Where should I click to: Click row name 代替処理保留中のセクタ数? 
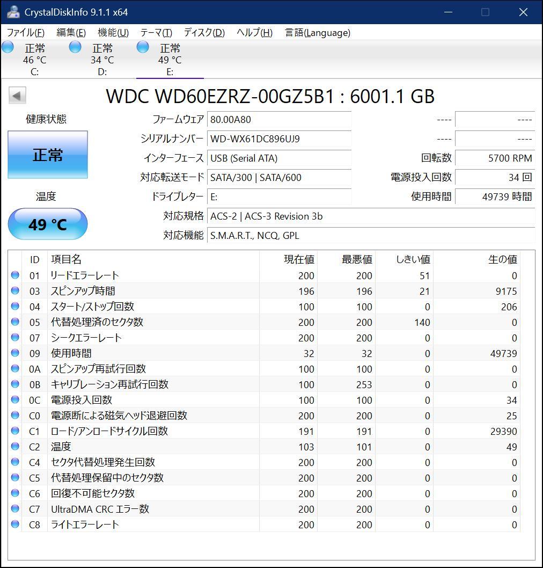click(x=107, y=477)
